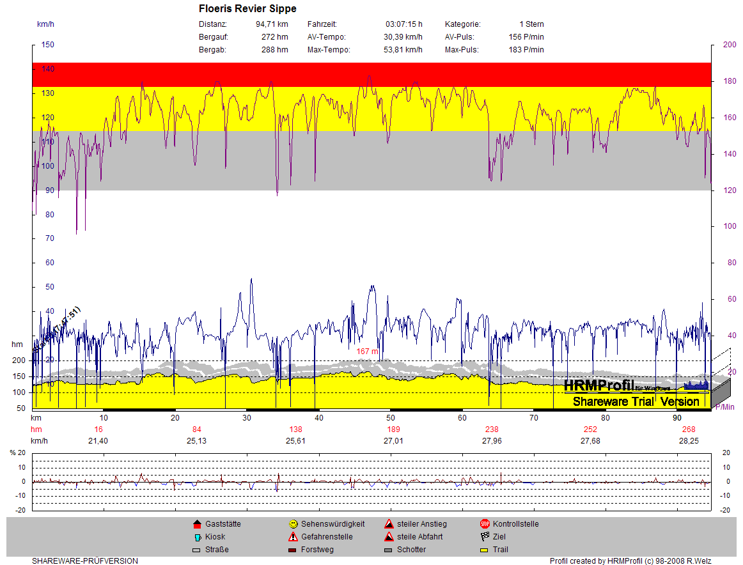Viewport: 743px width, 565px height.
Task: Pick the gray Schotter legend swatch
Action: pyautogui.click(x=389, y=550)
